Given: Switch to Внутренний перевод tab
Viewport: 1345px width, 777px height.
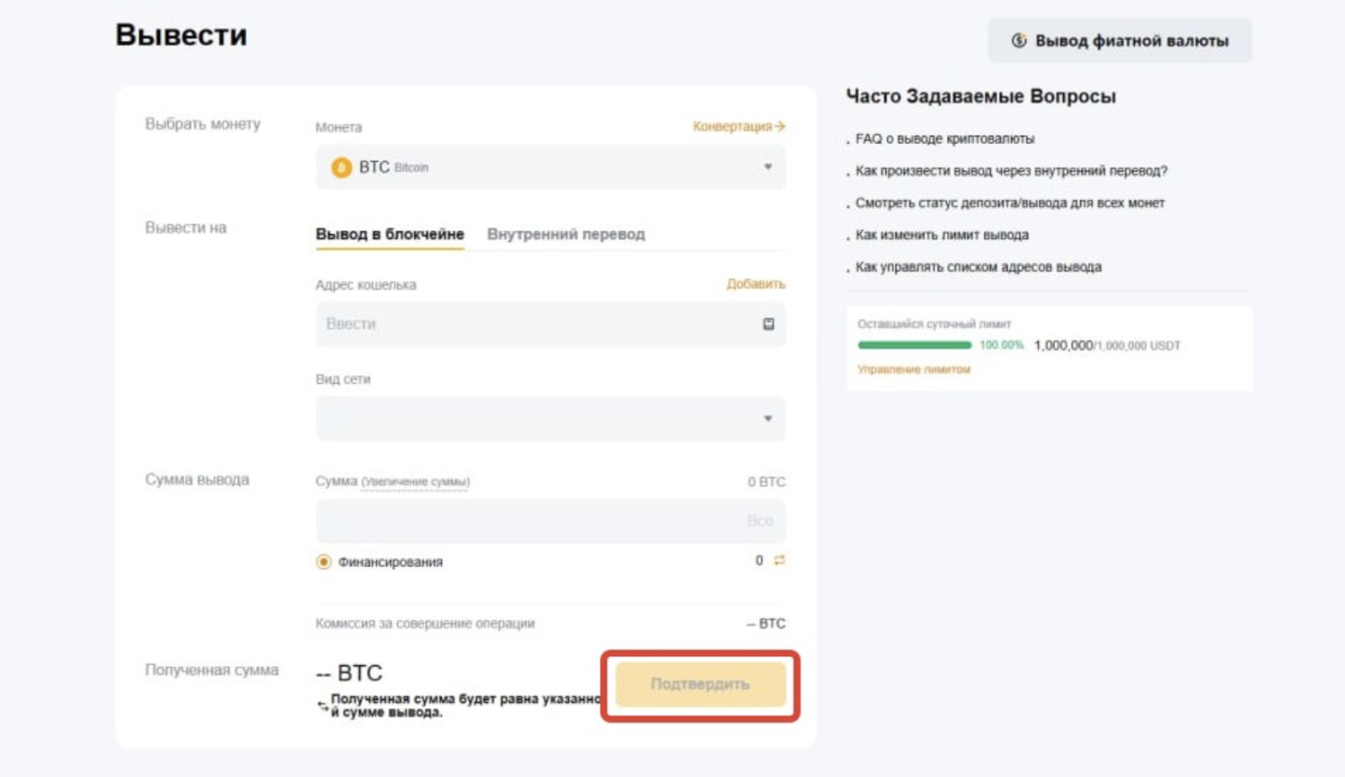Looking at the screenshot, I should coord(566,234).
